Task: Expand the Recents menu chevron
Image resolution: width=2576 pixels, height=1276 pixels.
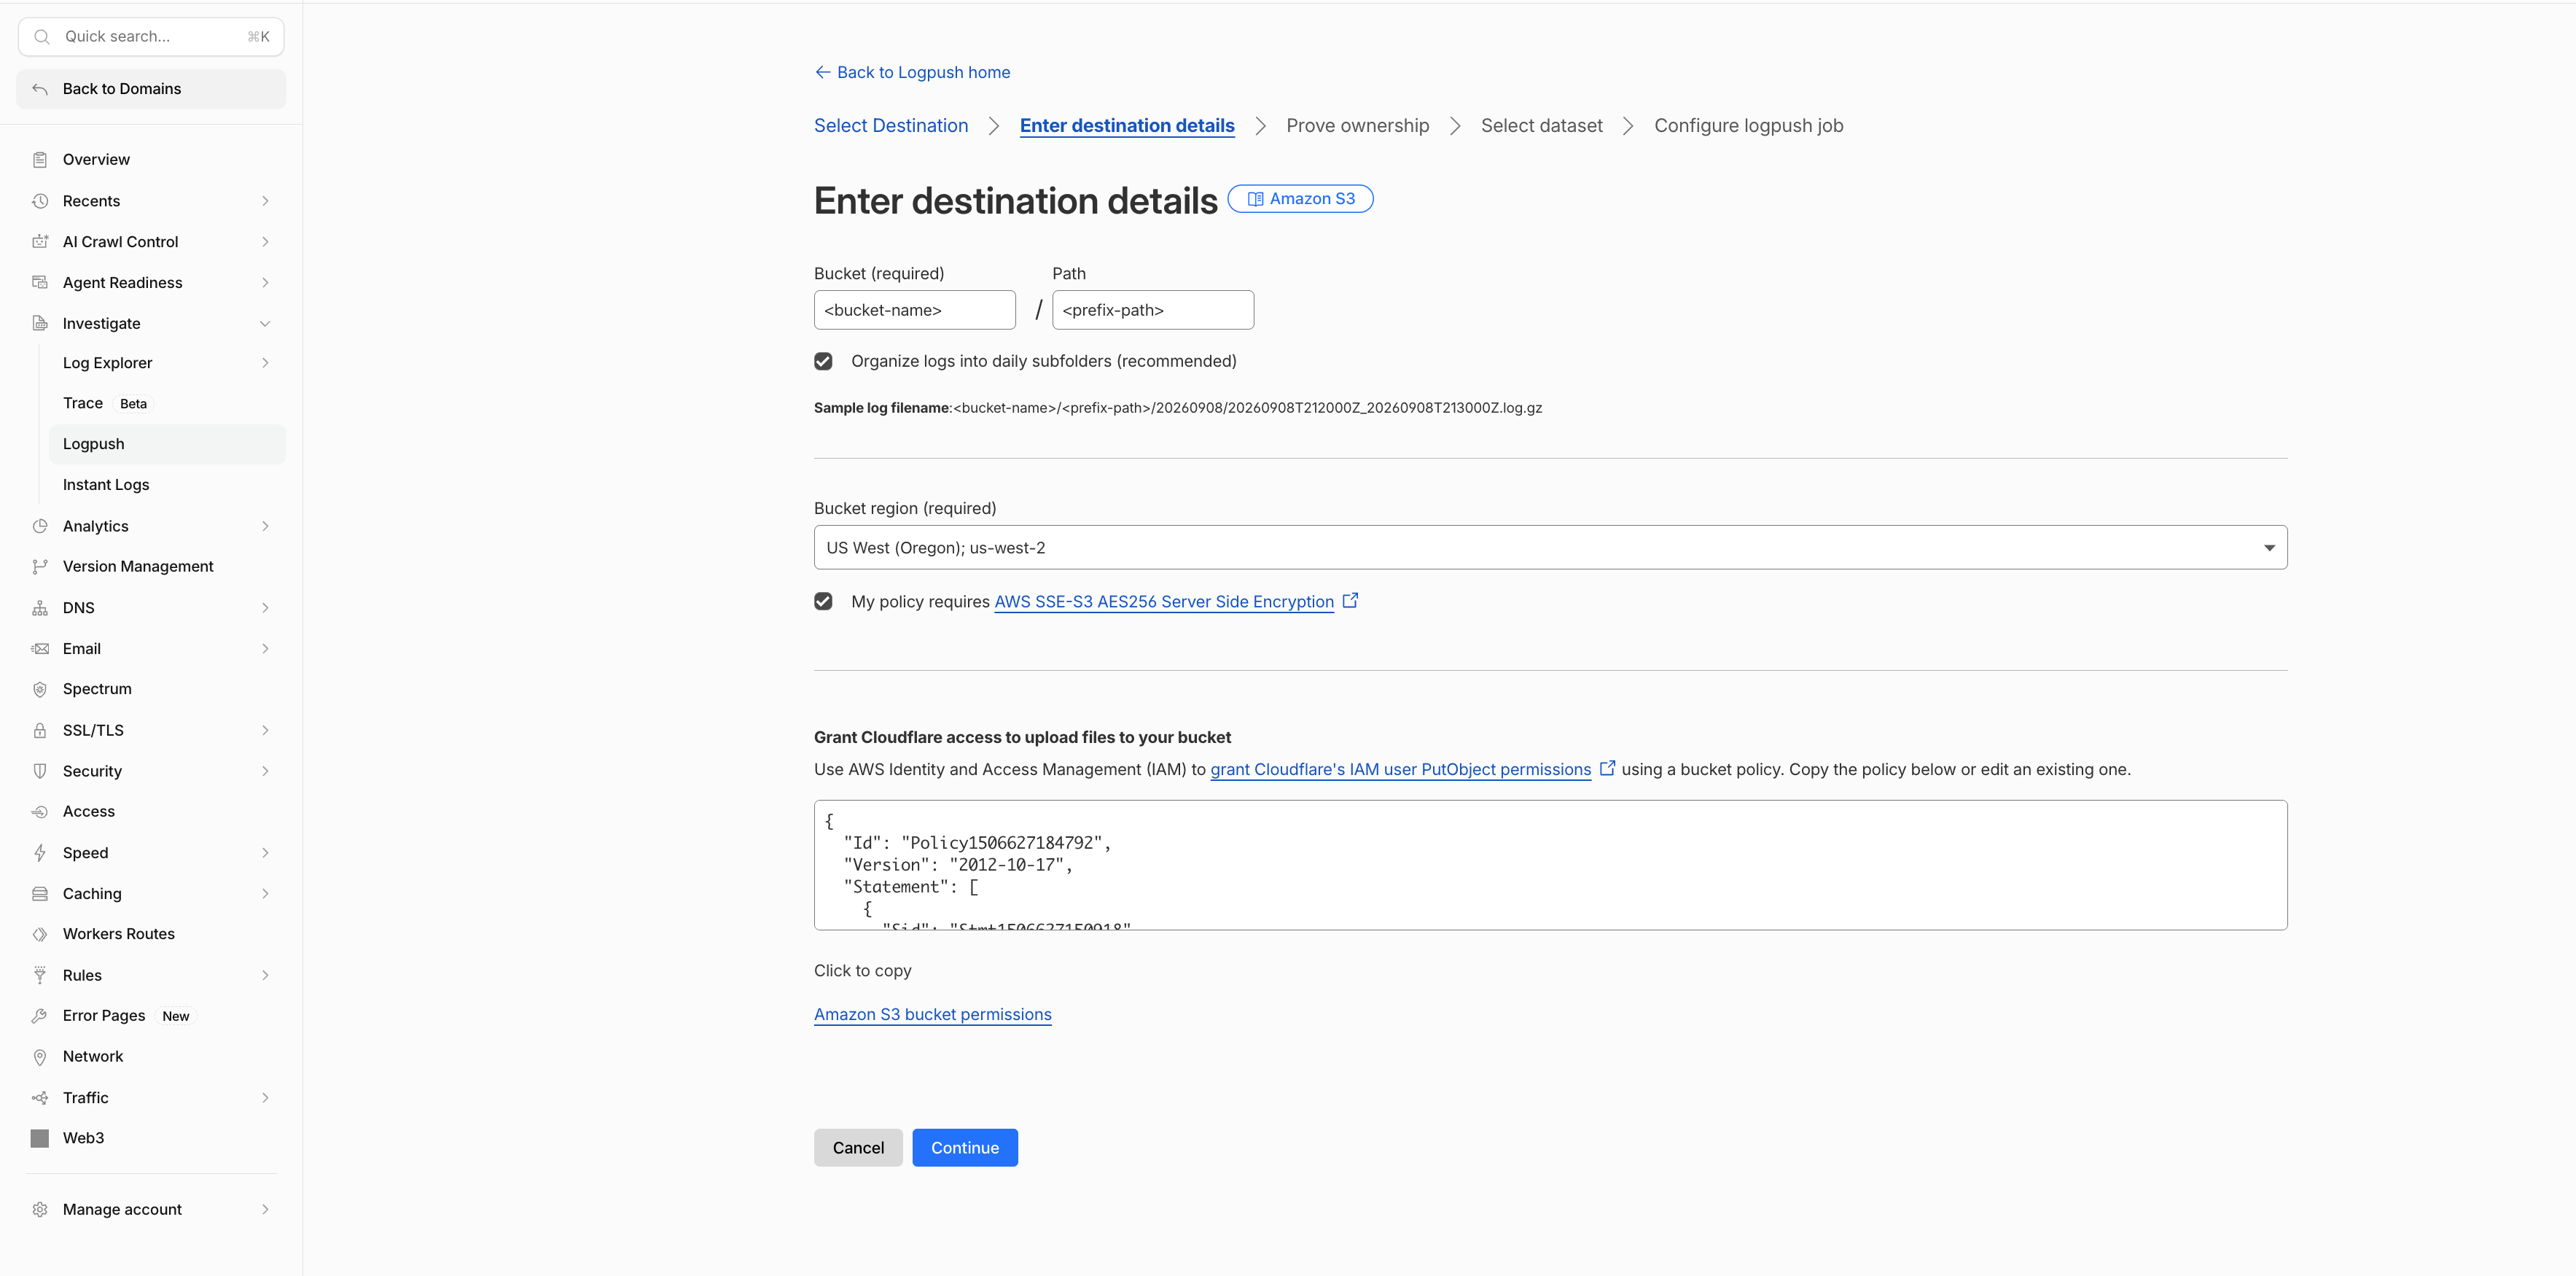Action: pos(265,201)
